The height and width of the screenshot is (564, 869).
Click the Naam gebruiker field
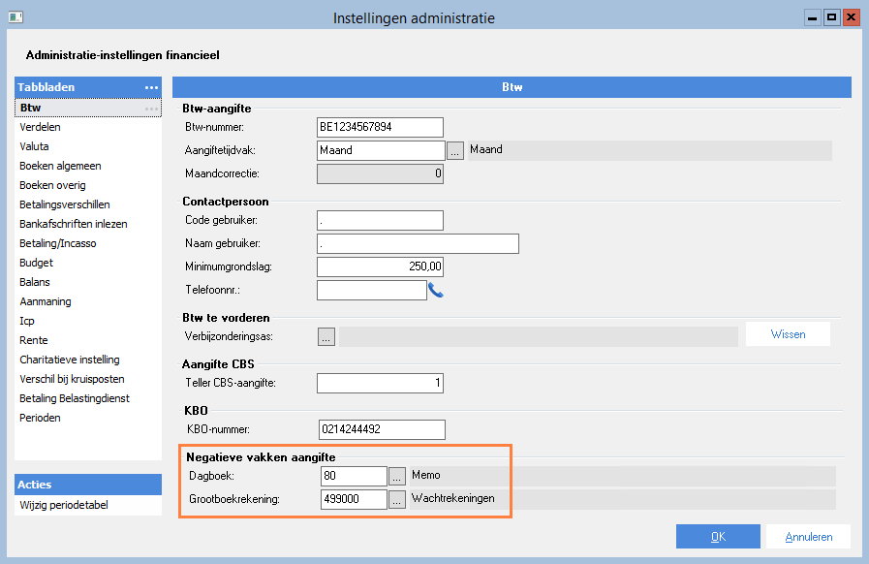(418, 243)
